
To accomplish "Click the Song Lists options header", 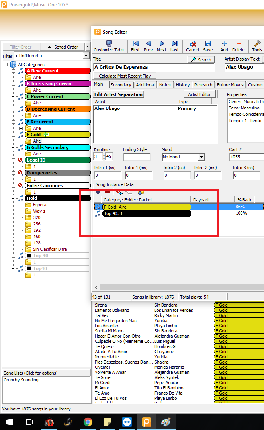I will coord(46,373).
